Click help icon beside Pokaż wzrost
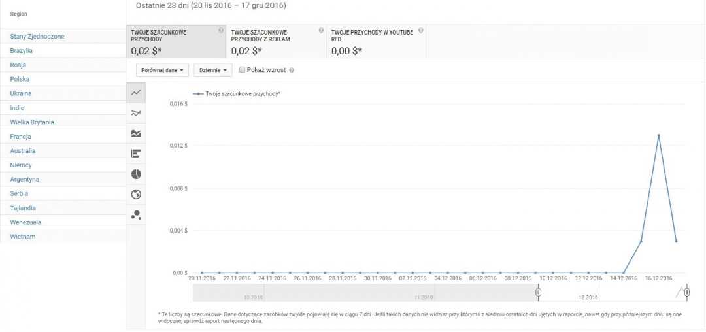Screen dimensions: 706x332 pyautogui.click(x=292, y=70)
